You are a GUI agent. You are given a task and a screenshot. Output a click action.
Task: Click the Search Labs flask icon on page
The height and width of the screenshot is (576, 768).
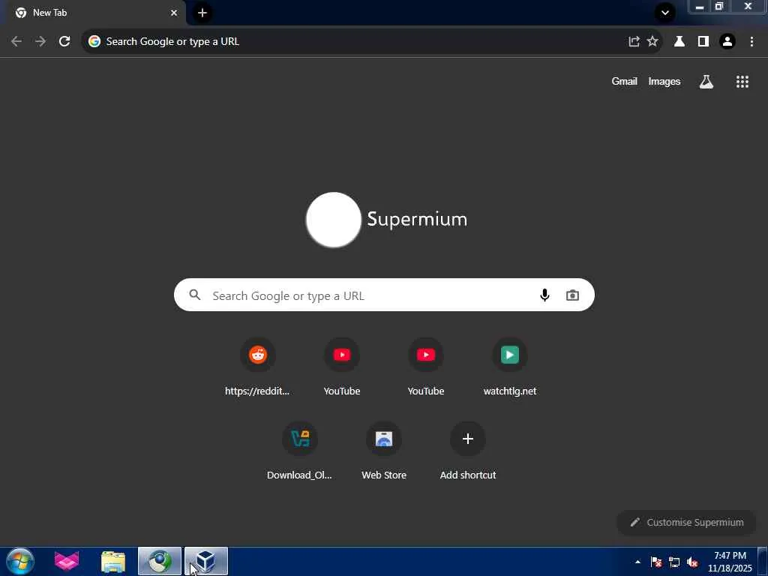pyautogui.click(x=706, y=81)
